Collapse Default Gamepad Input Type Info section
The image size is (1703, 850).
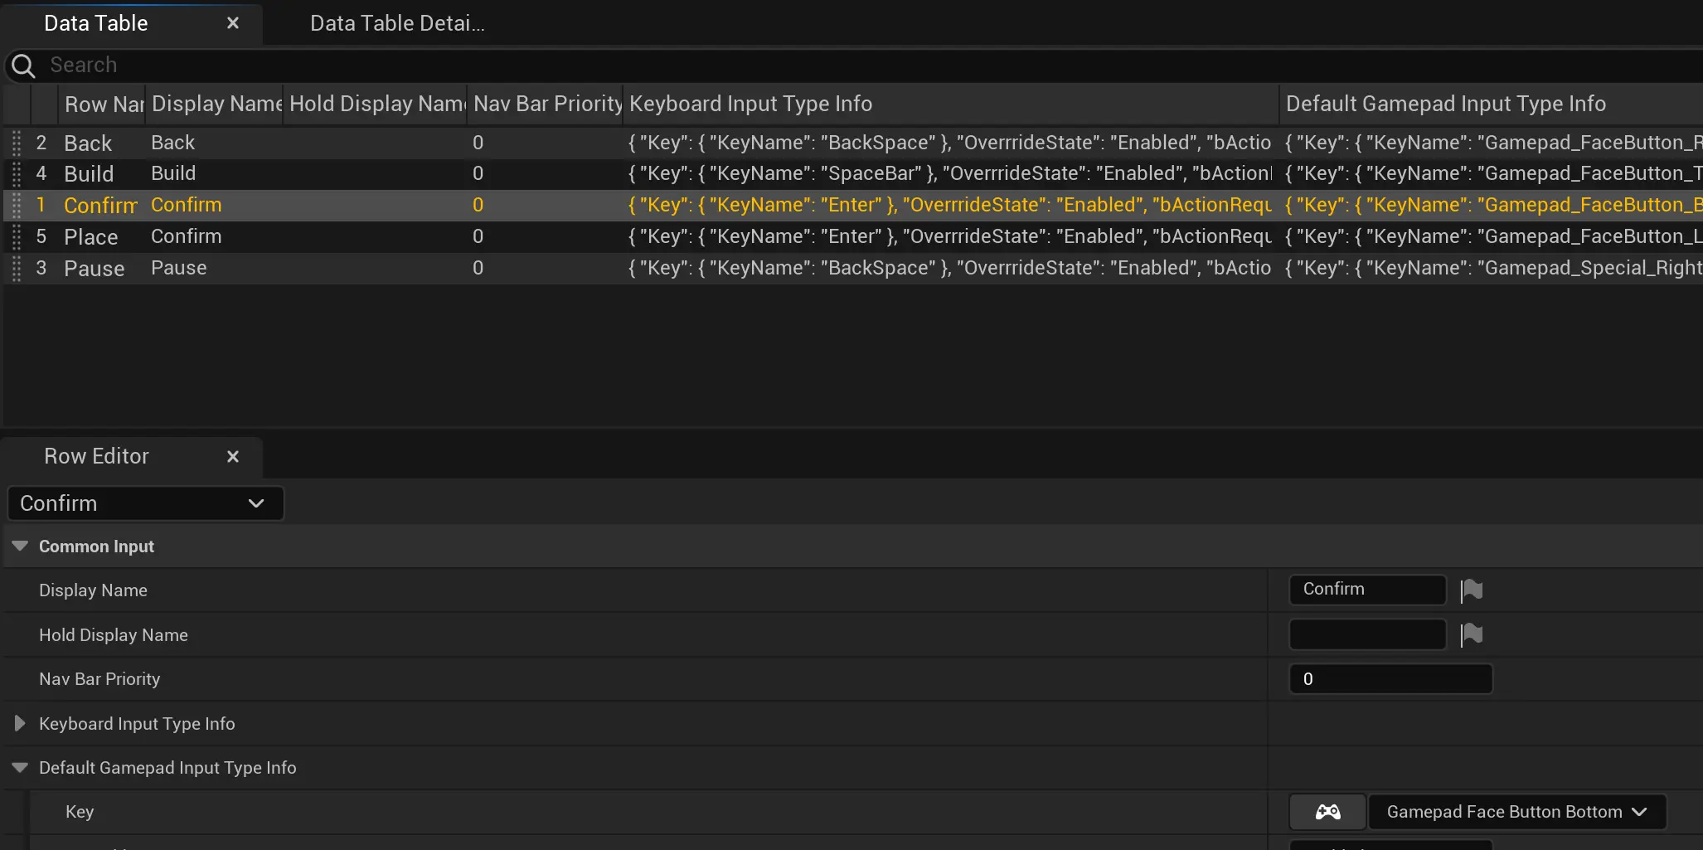(x=20, y=768)
